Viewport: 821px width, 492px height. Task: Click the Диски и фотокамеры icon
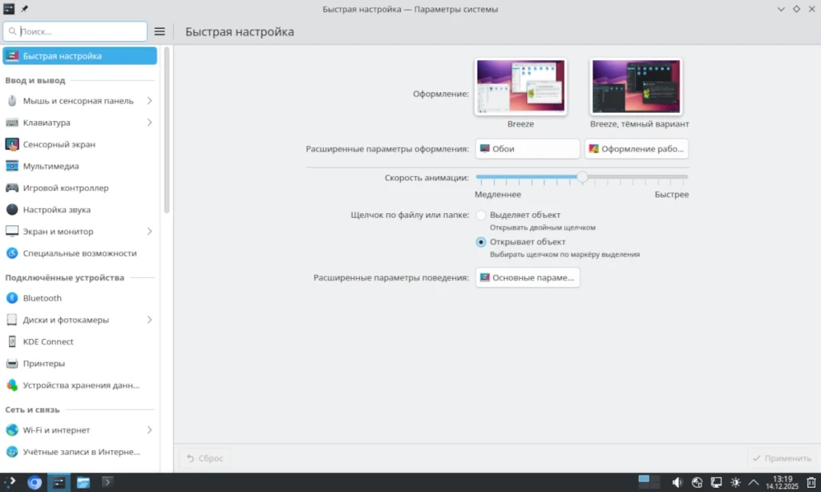click(x=12, y=319)
